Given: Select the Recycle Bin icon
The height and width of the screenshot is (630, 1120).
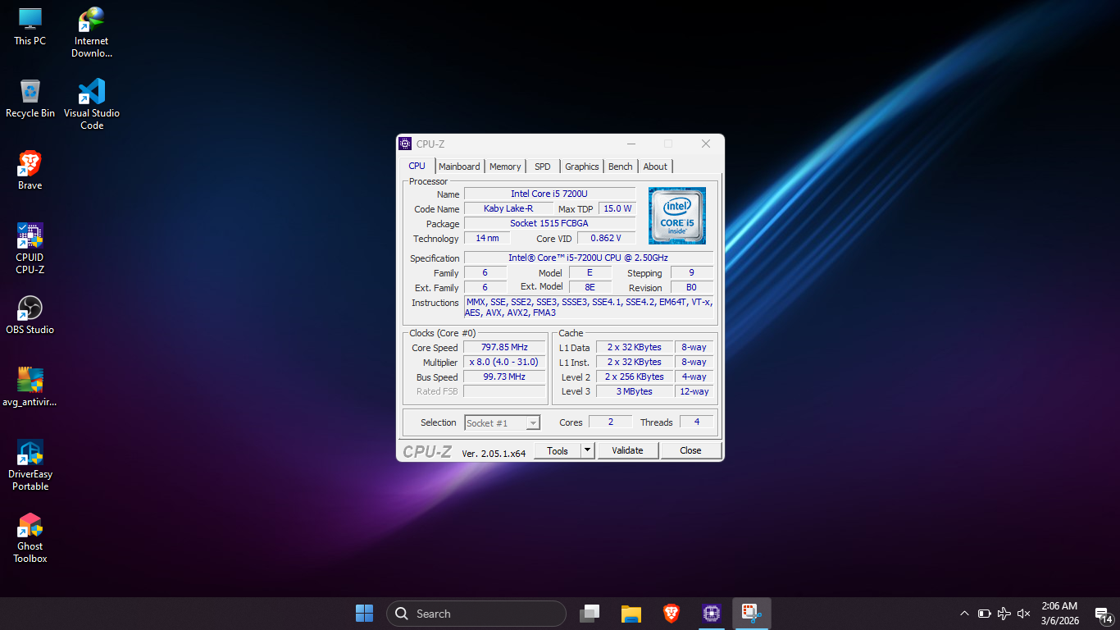Looking at the screenshot, I should tap(30, 98).
